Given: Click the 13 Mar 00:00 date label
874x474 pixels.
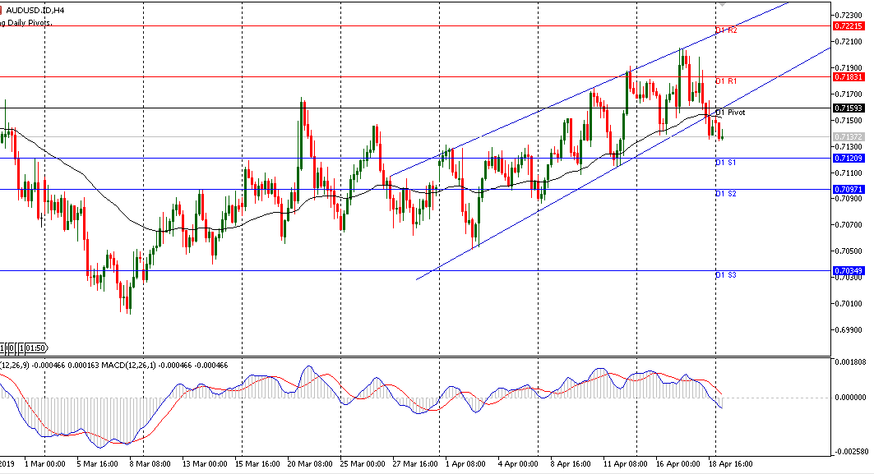Looking at the screenshot, I should [x=205, y=463].
